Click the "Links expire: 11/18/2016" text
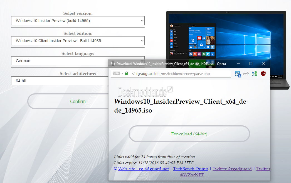This screenshot has height=183, width=291. point(154,163)
